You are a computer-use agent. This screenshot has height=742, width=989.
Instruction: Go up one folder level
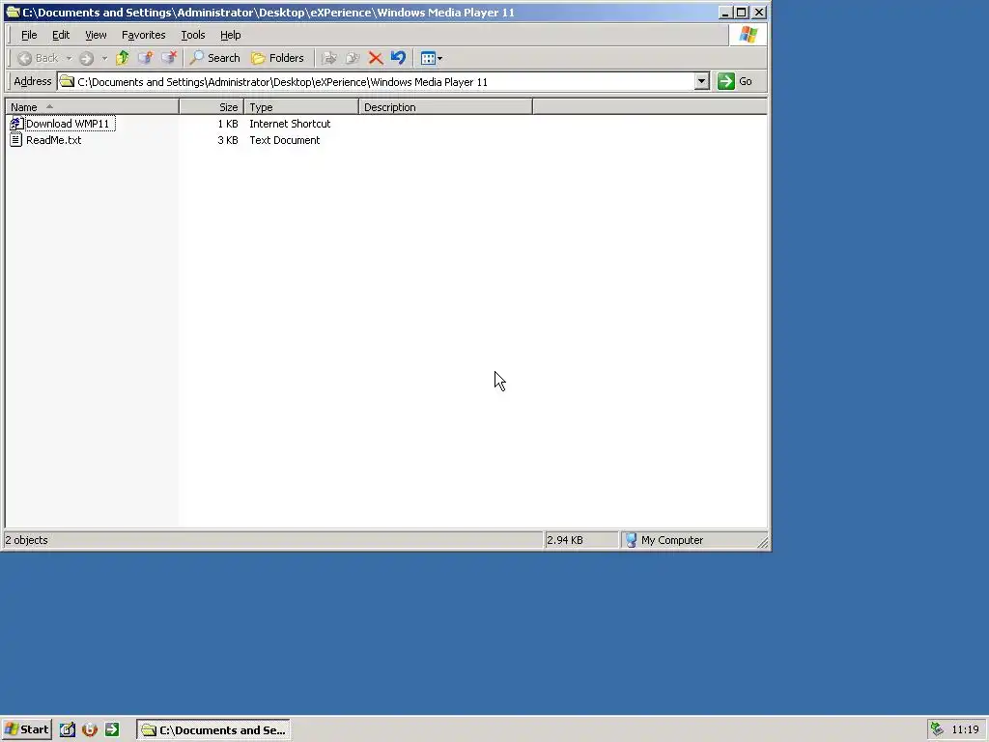[123, 58]
